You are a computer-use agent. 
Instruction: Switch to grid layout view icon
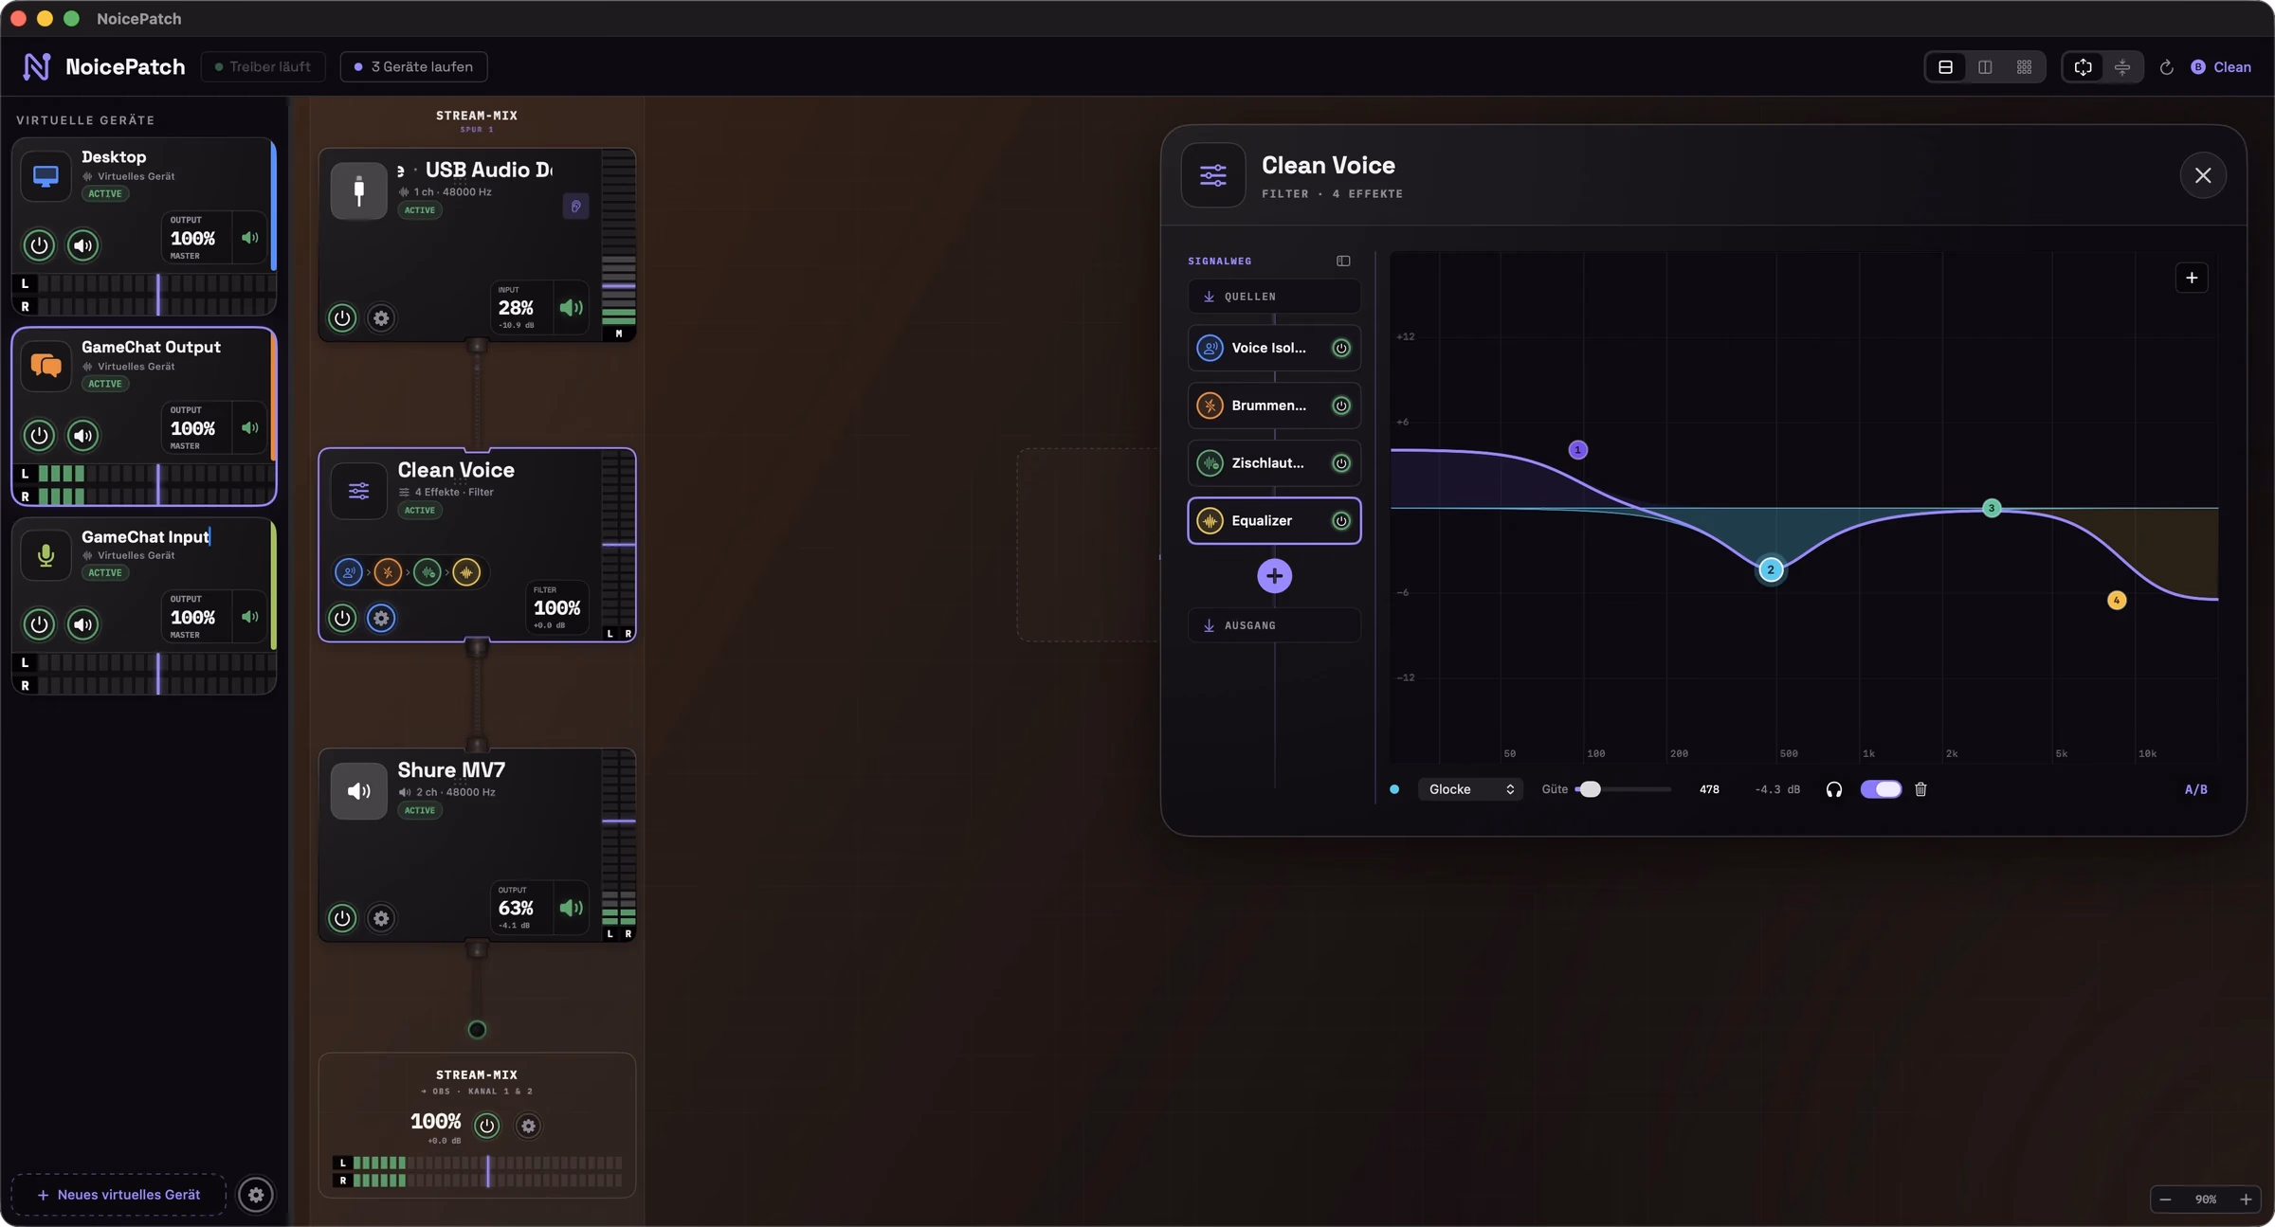point(2024,67)
